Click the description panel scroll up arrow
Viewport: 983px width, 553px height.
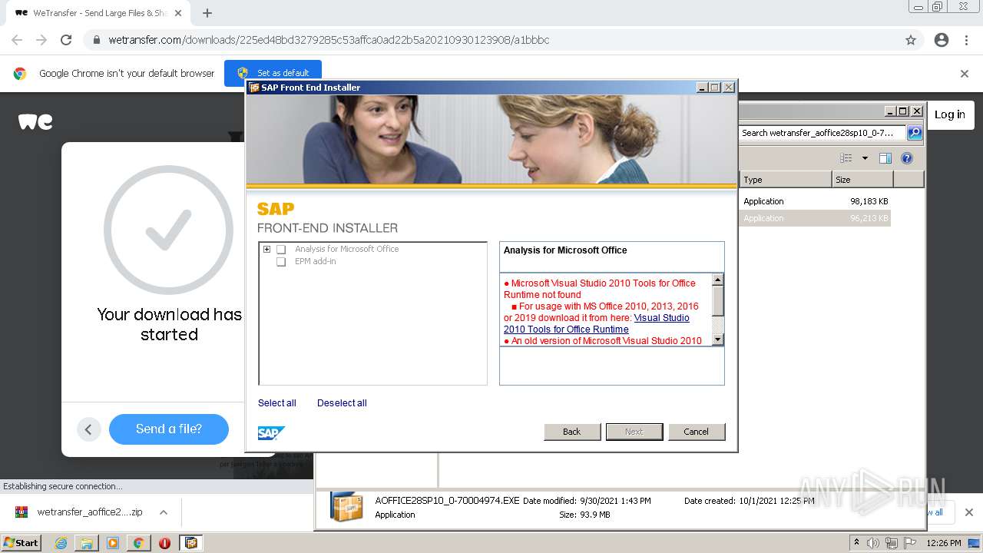(718, 280)
